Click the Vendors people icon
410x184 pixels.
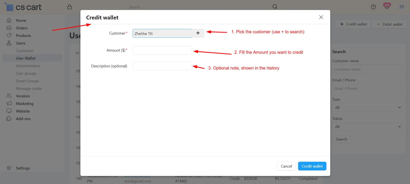[9, 96]
